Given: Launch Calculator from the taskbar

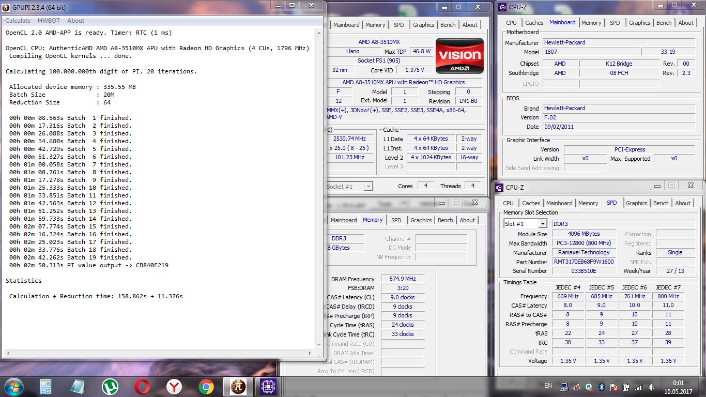Looking at the screenshot, I should tap(45, 386).
